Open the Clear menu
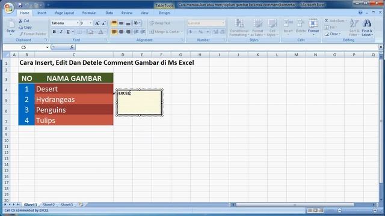 coord(333,34)
